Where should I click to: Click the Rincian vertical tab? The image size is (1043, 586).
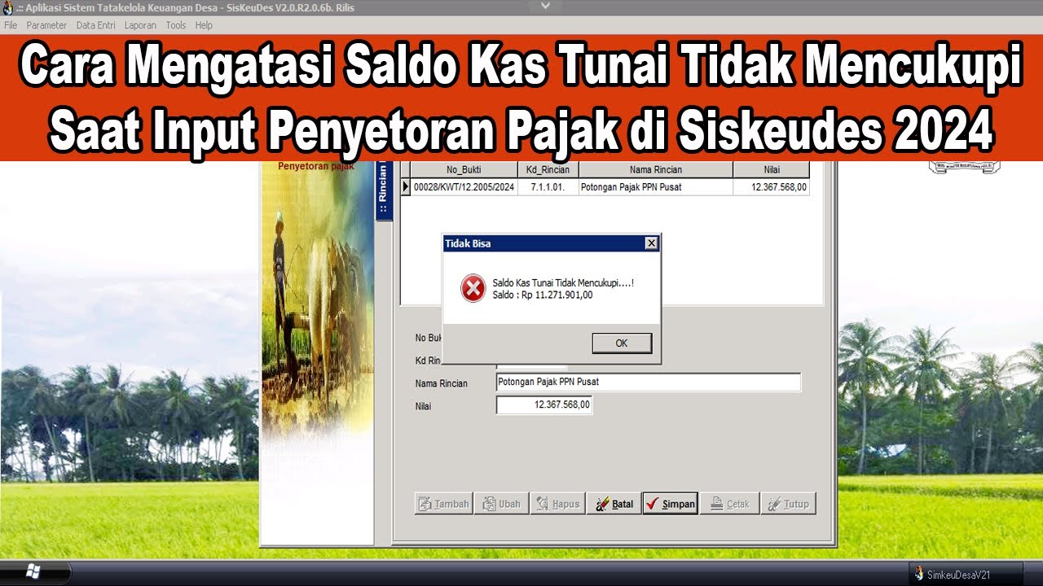(x=383, y=191)
